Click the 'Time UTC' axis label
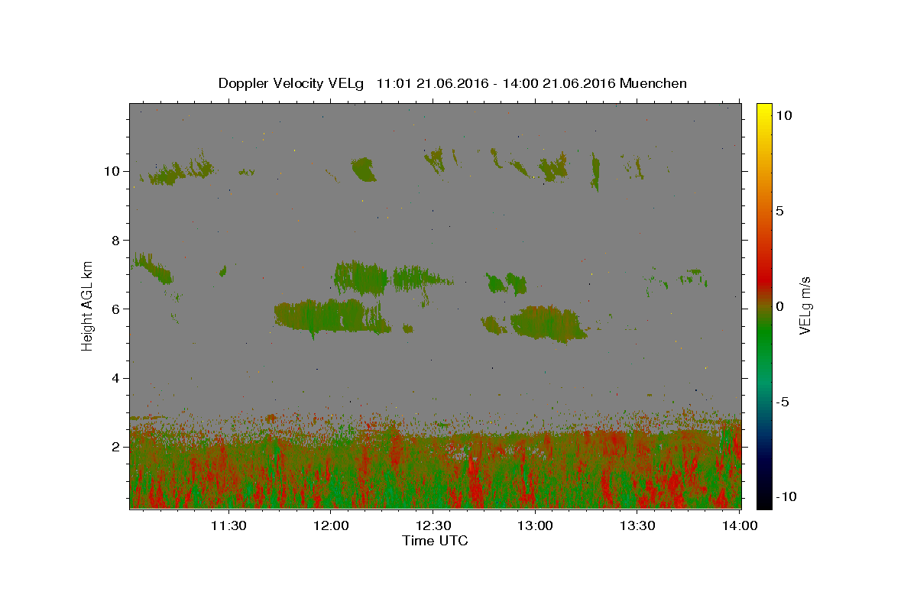Image resolution: width=917 pixels, height=611 pixels. click(435, 541)
